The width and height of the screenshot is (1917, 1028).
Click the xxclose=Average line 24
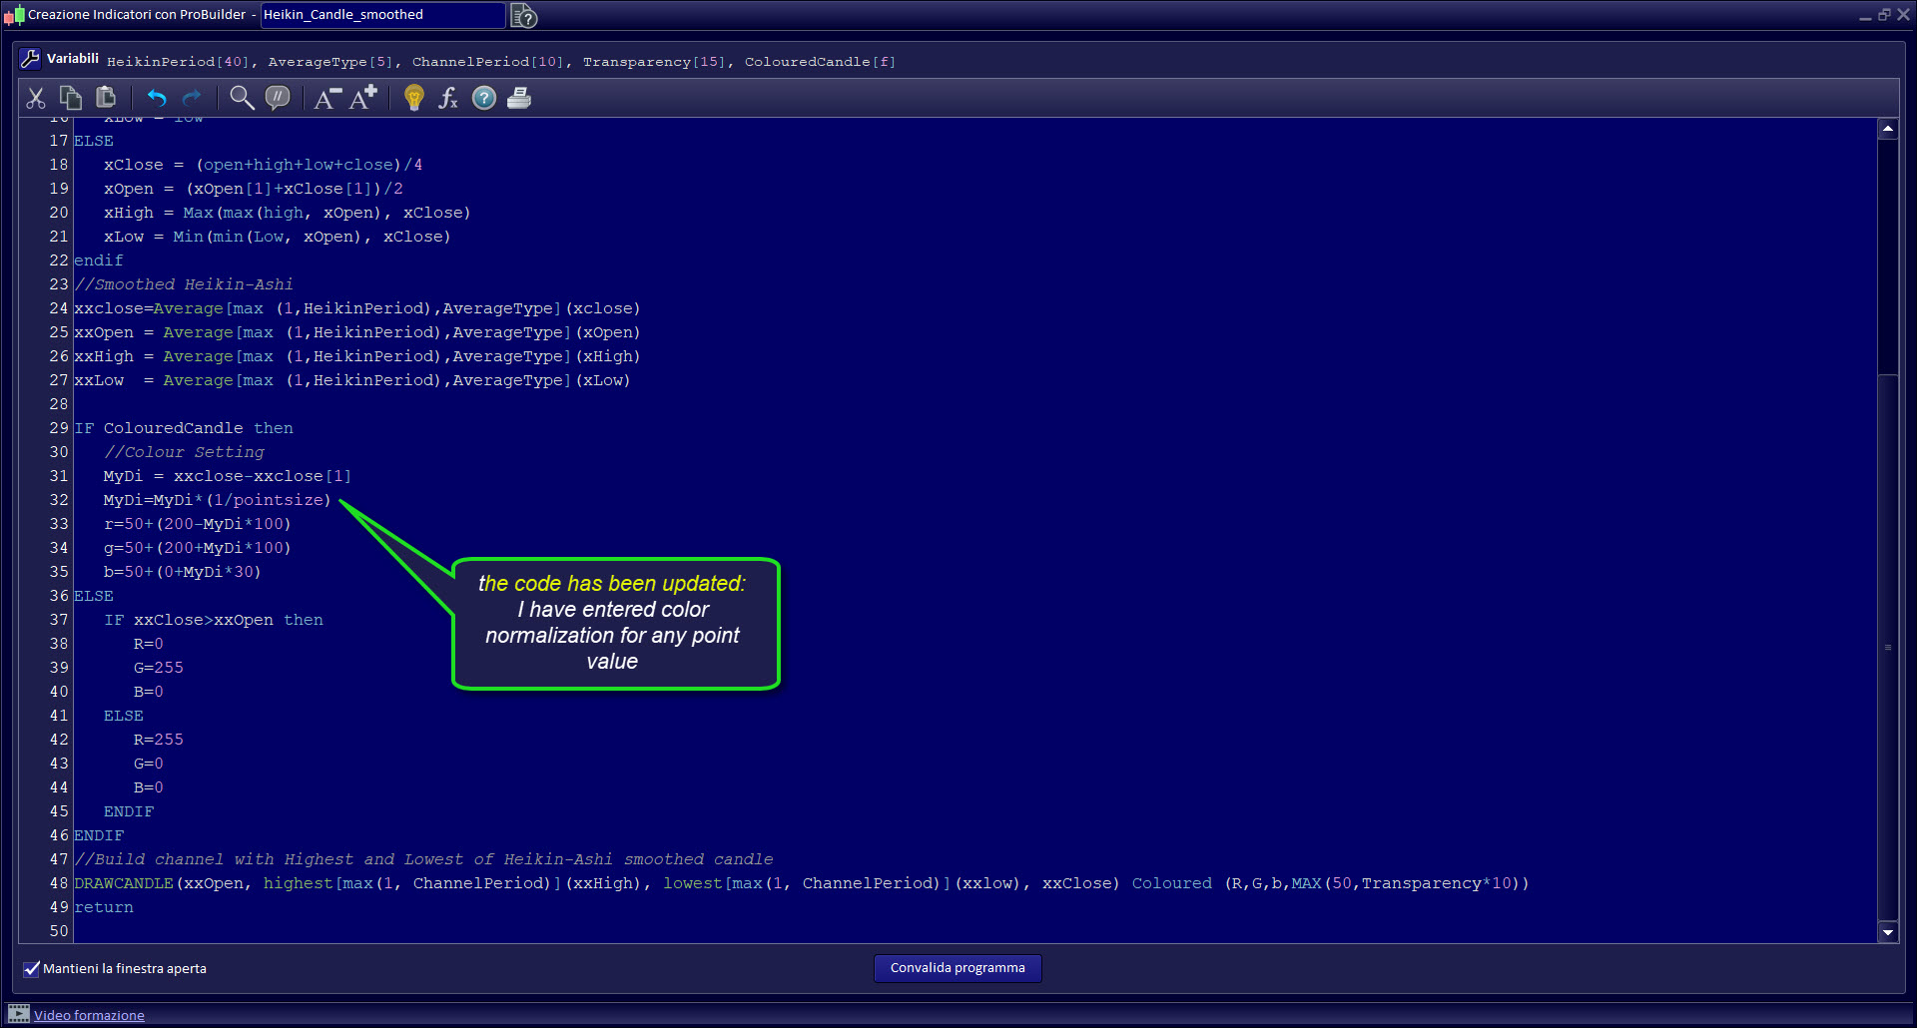(356, 308)
